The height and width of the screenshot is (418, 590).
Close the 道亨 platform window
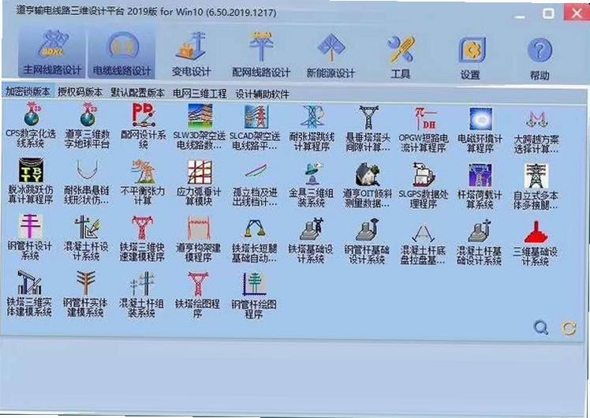[x=576, y=13]
